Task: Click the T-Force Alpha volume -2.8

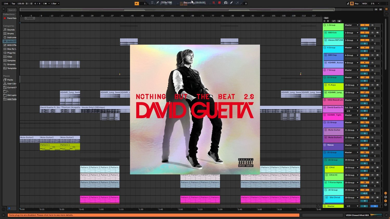Action: pyautogui.click(x=365, y=186)
